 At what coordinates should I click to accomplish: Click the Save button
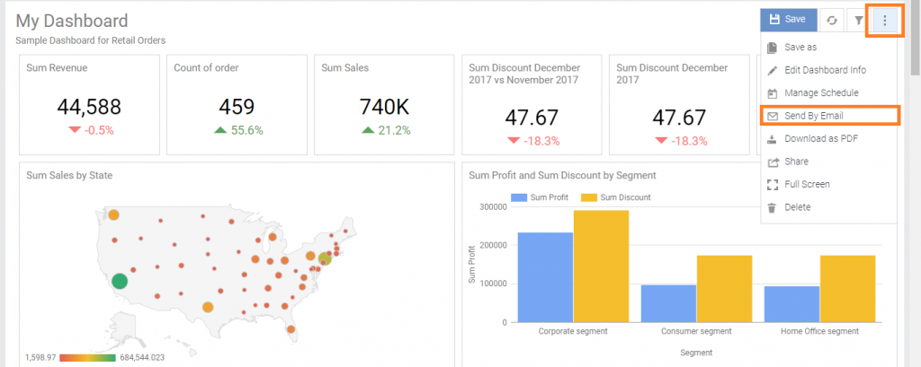[788, 20]
